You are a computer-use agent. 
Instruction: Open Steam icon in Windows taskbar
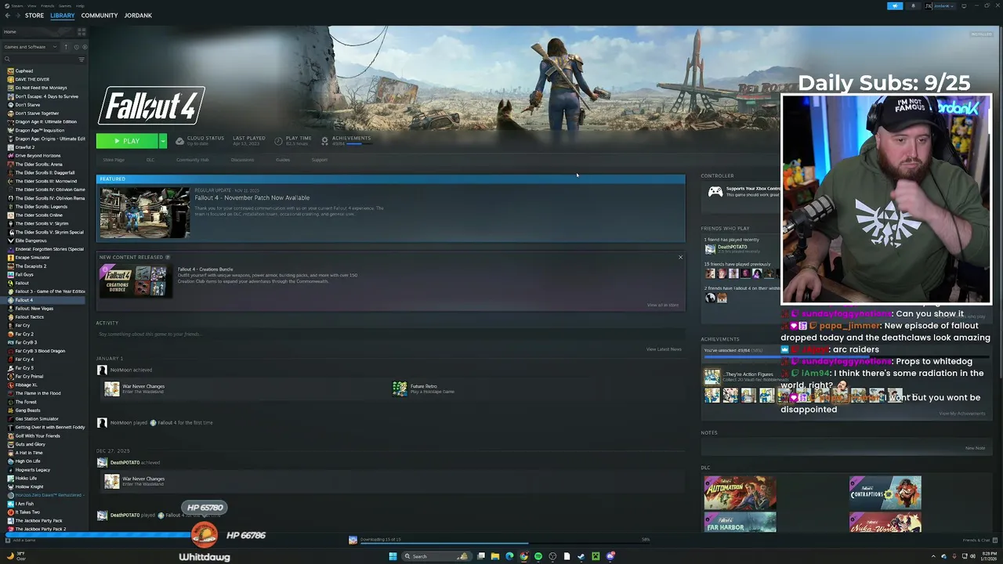pos(581,556)
